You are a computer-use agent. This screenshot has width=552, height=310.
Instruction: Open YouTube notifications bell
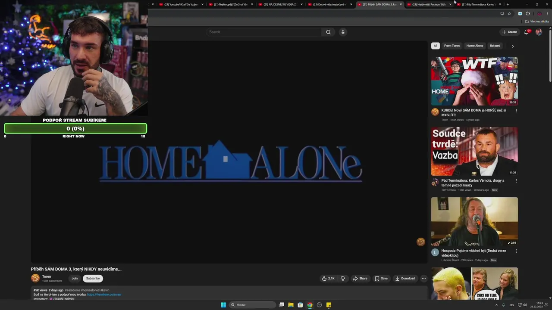tap(527, 32)
